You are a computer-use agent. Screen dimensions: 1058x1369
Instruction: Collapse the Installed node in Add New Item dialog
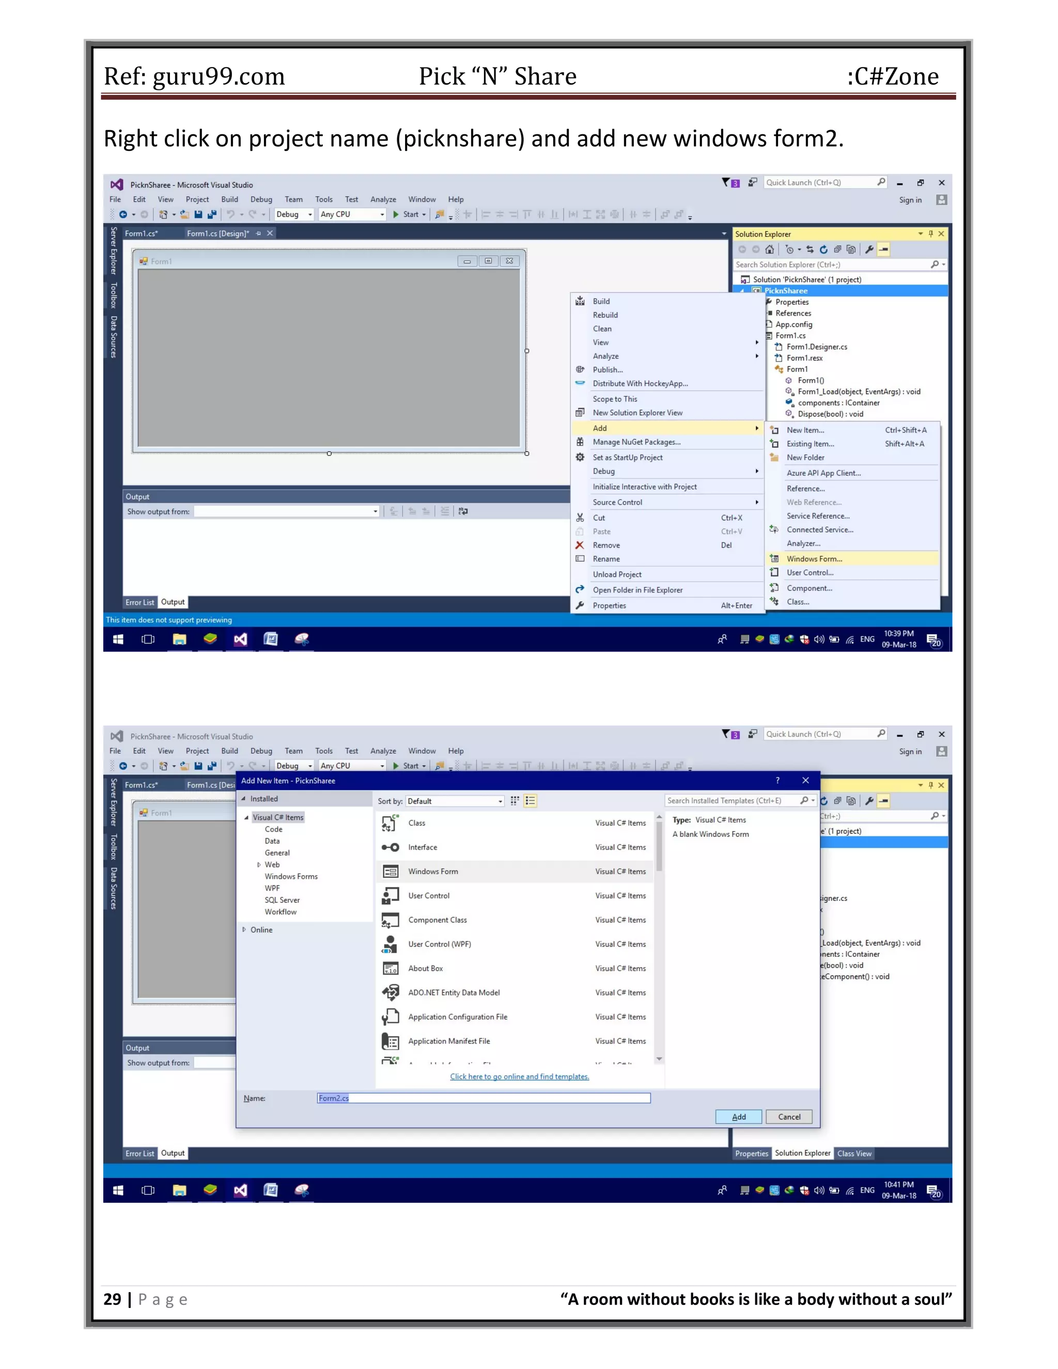(244, 799)
